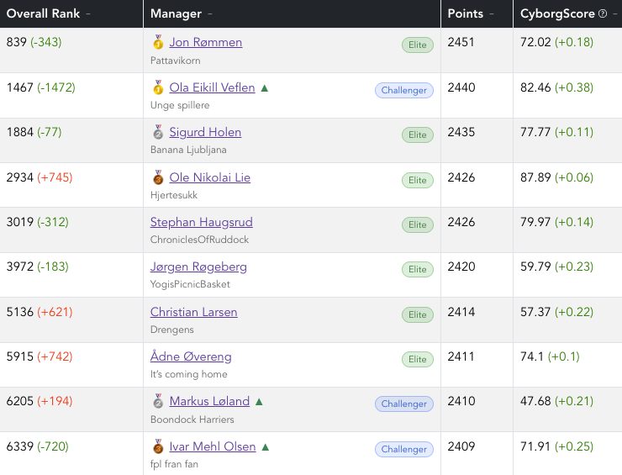Click the team name Banana Ljubljana
This screenshot has height=475, width=622.
point(188,150)
